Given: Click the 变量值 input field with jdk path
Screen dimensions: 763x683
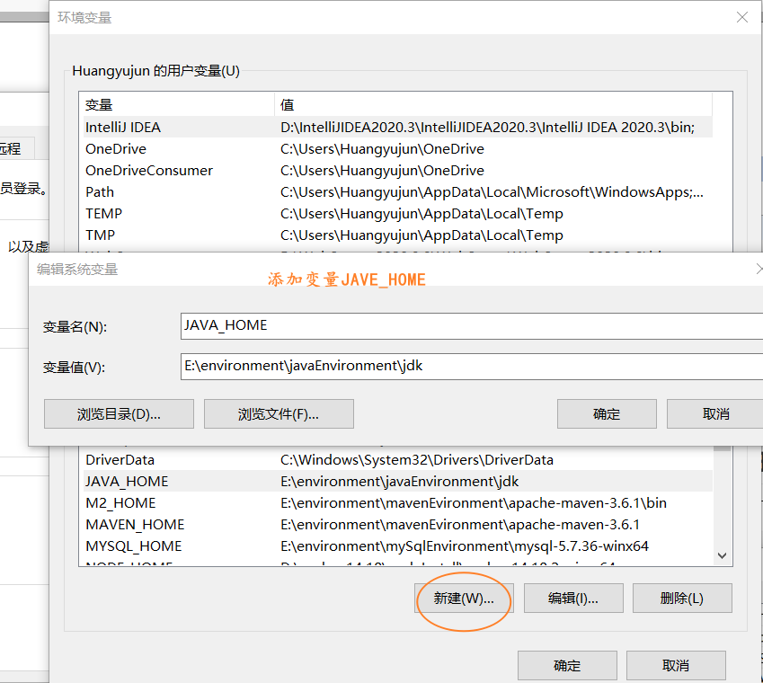Looking at the screenshot, I should coord(472,367).
